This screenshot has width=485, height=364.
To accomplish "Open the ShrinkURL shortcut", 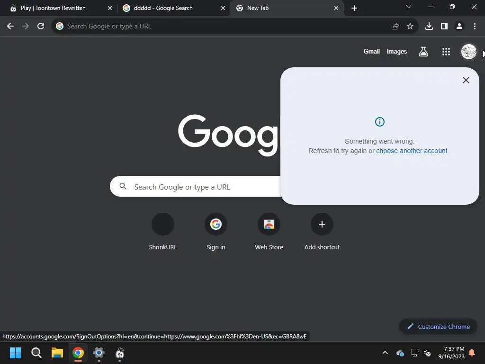I will tap(163, 231).
